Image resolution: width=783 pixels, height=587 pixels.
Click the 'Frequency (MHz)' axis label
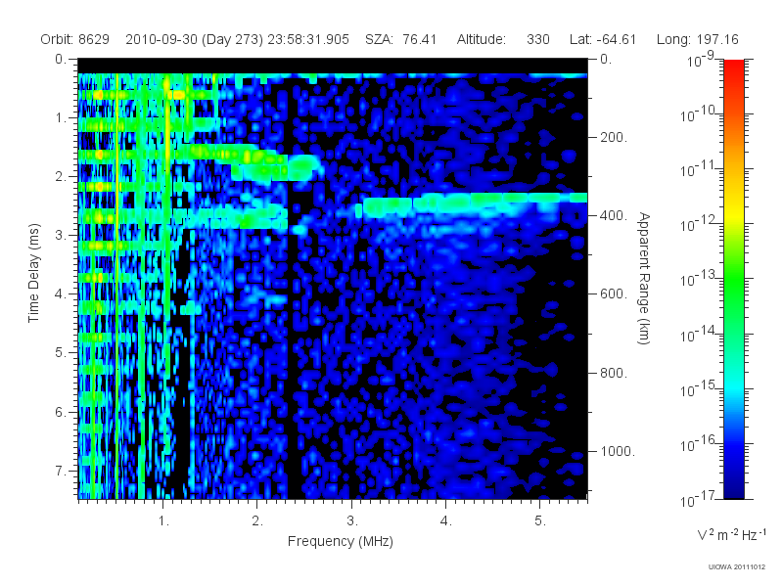pos(340,542)
